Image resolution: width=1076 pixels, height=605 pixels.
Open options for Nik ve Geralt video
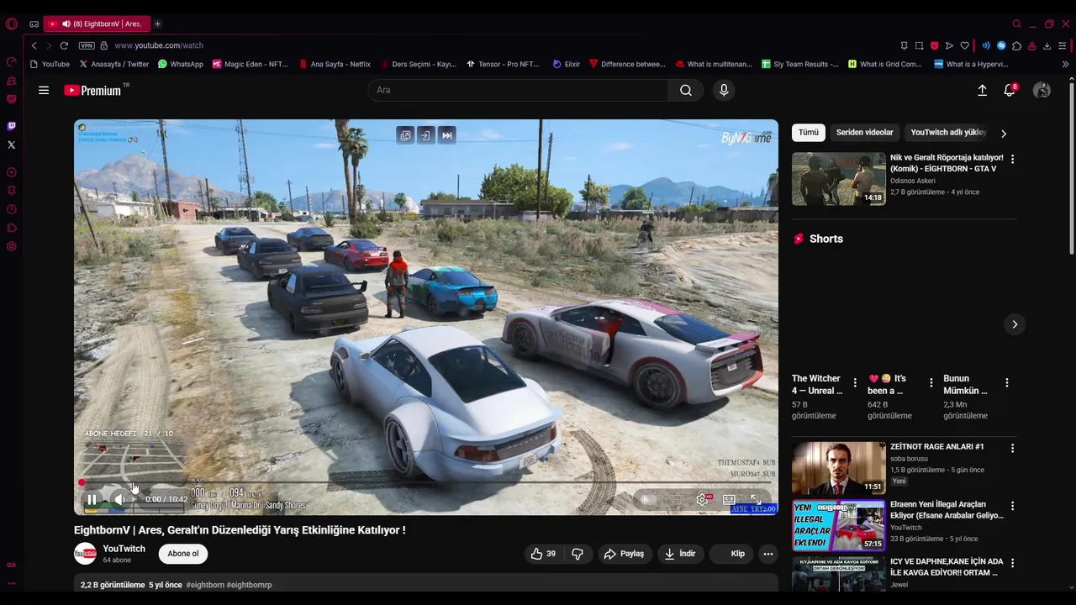[1012, 159]
